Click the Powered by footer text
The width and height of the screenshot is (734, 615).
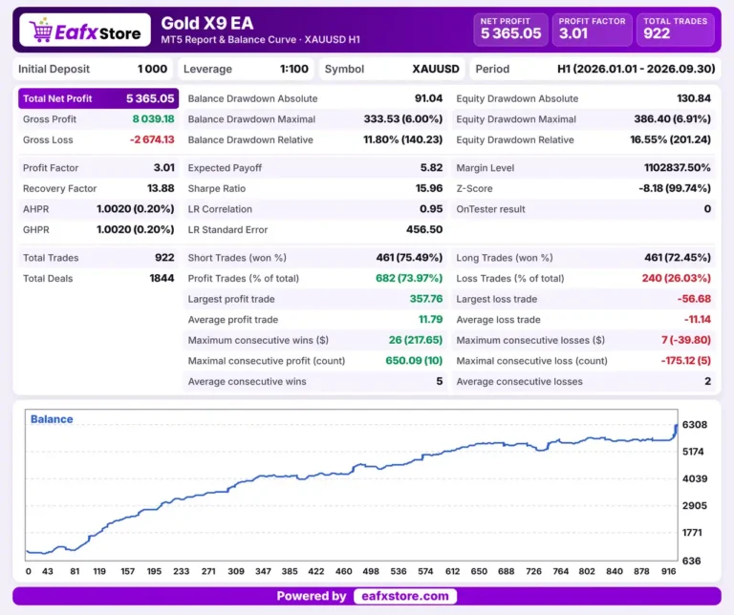click(312, 596)
